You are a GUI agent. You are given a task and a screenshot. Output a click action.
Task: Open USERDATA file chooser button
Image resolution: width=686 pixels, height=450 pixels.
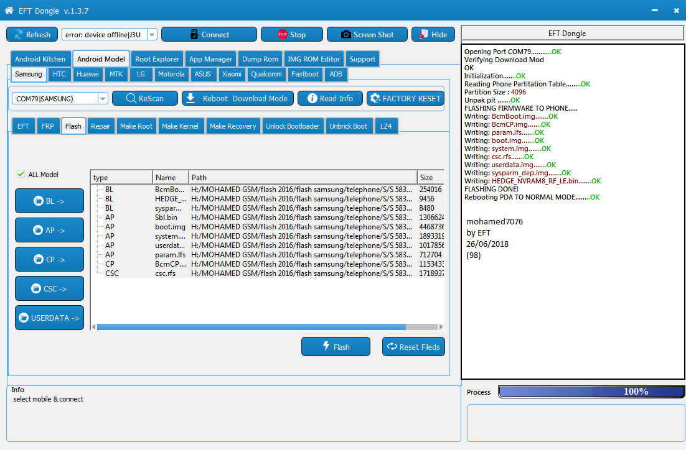(x=49, y=318)
